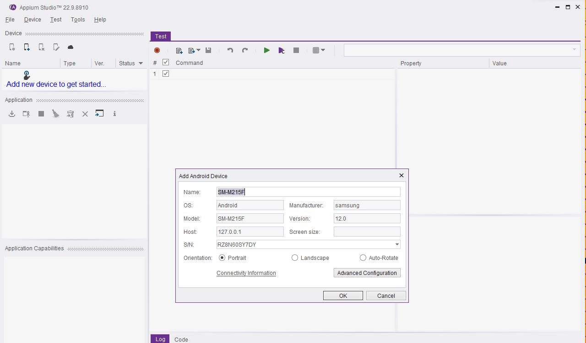This screenshot has height=343, width=586.
Task: Click the Screen size field
Action: (x=367, y=232)
